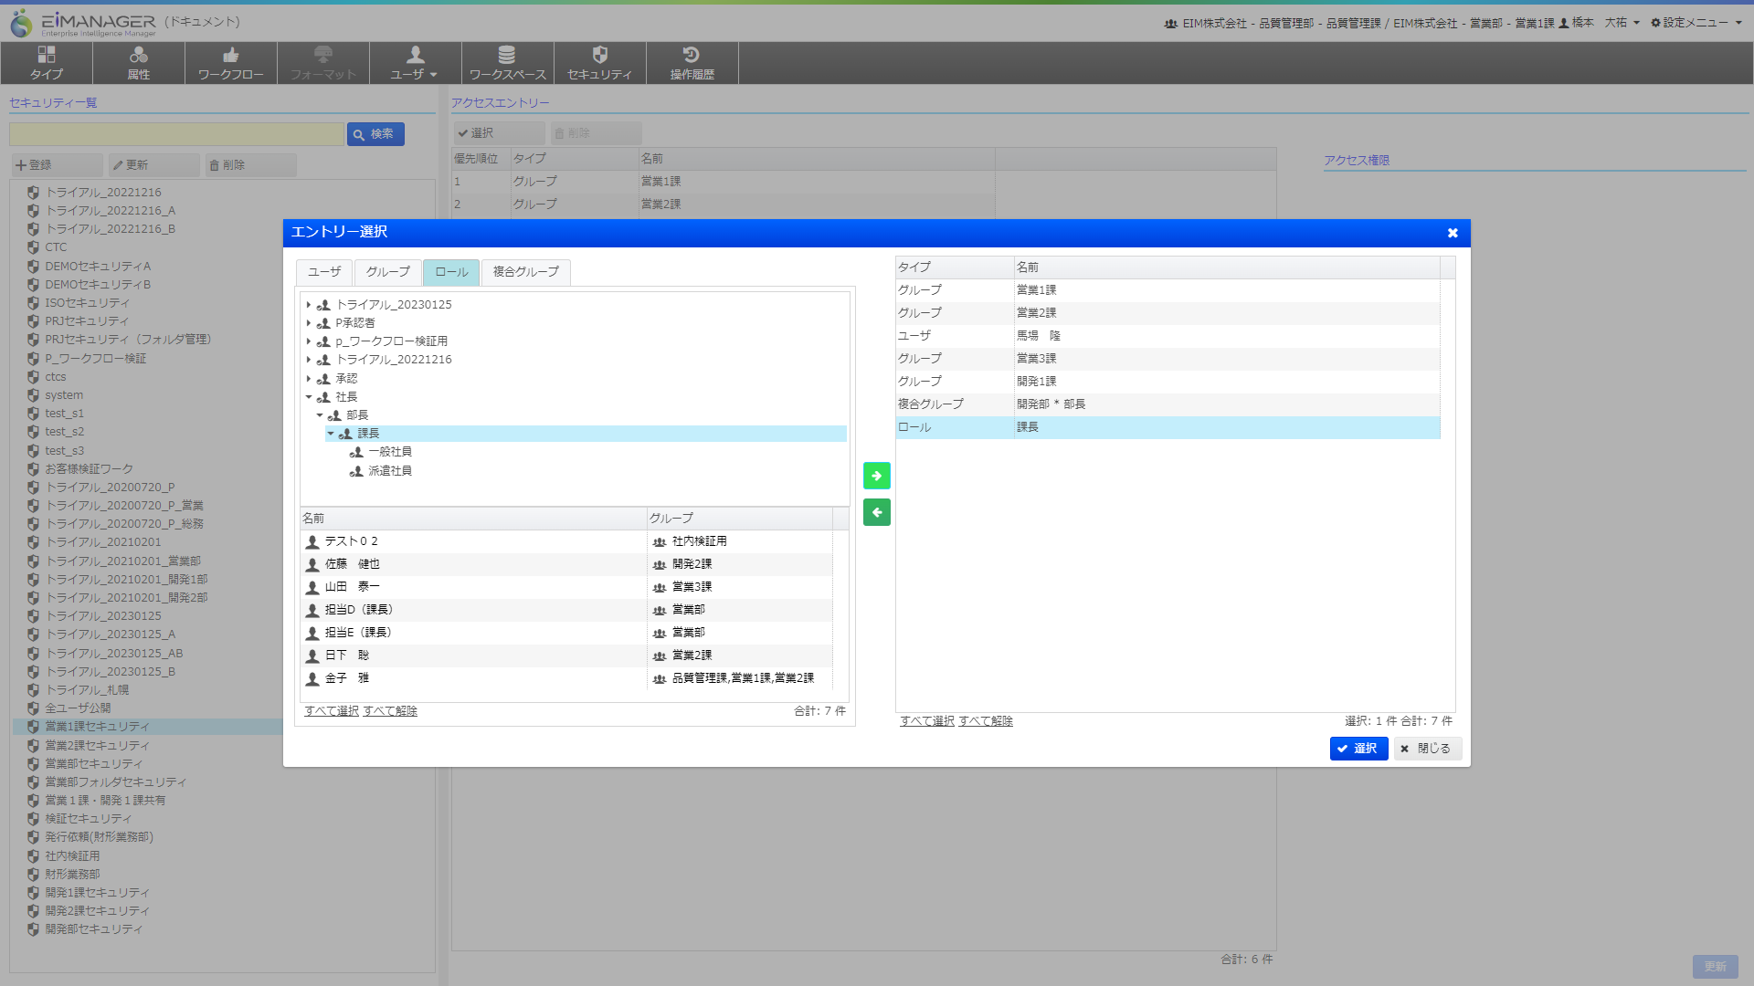Select the 営業1課 entry in right list
Screen dimensions: 1754x986
click(x=1168, y=290)
